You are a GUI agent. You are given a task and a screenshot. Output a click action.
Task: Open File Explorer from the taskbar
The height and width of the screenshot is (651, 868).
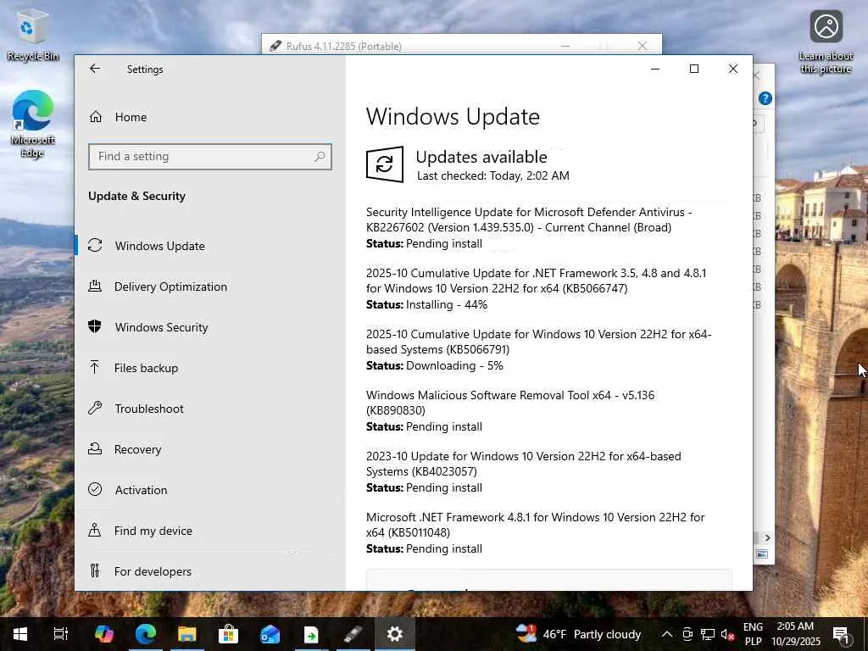[187, 634]
